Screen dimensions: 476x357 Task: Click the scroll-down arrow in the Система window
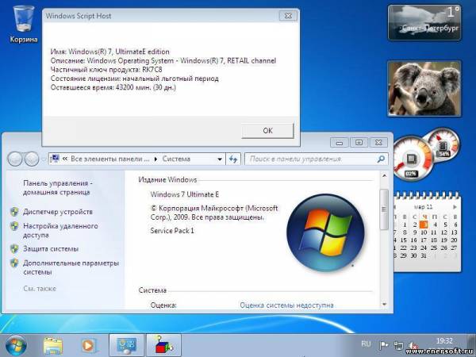pyautogui.click(x=384, y=304)
